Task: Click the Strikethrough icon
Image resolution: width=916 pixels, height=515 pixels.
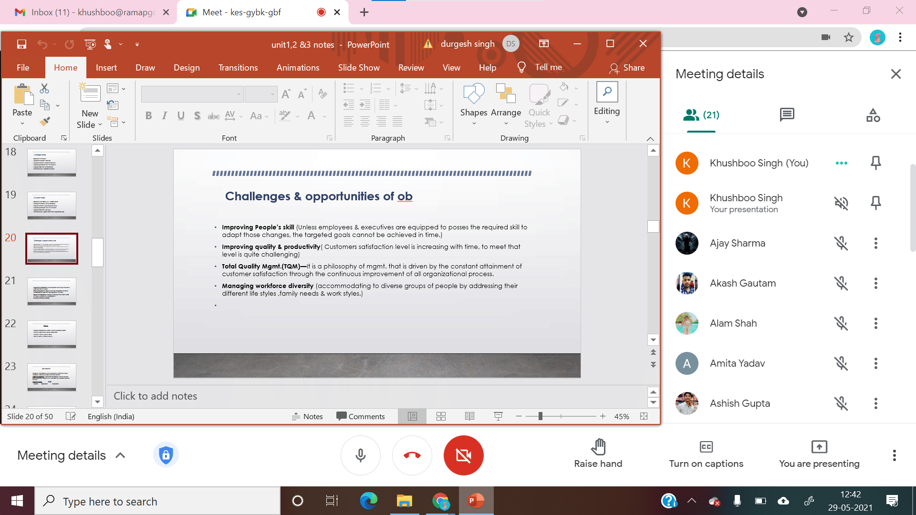Action: pyautogui.click(x=213, y=115)
